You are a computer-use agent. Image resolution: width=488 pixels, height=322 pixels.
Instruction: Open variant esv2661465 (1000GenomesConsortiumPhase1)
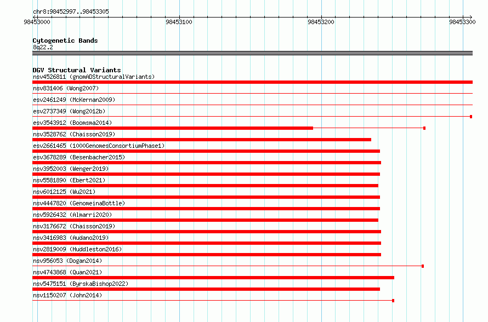point(99,146)
